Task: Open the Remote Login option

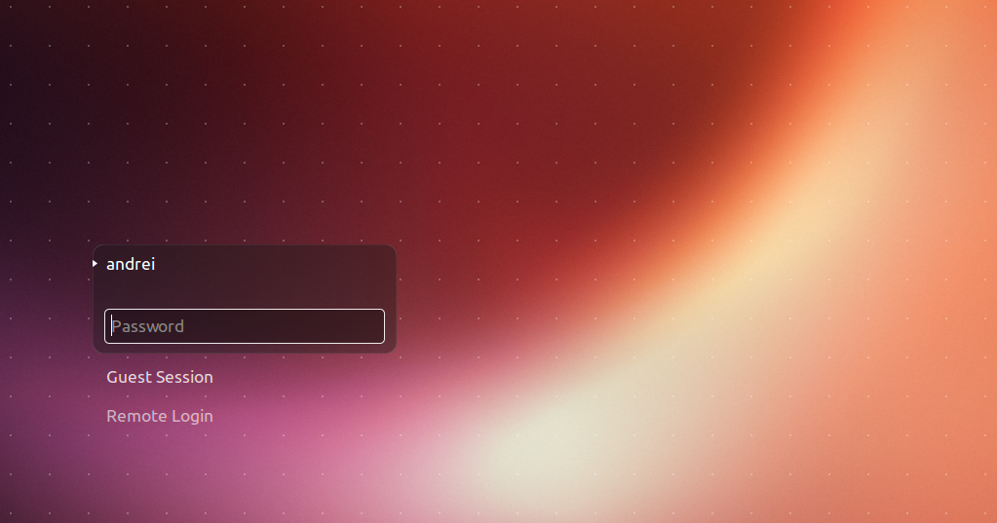Action: (x=160, y=416)
